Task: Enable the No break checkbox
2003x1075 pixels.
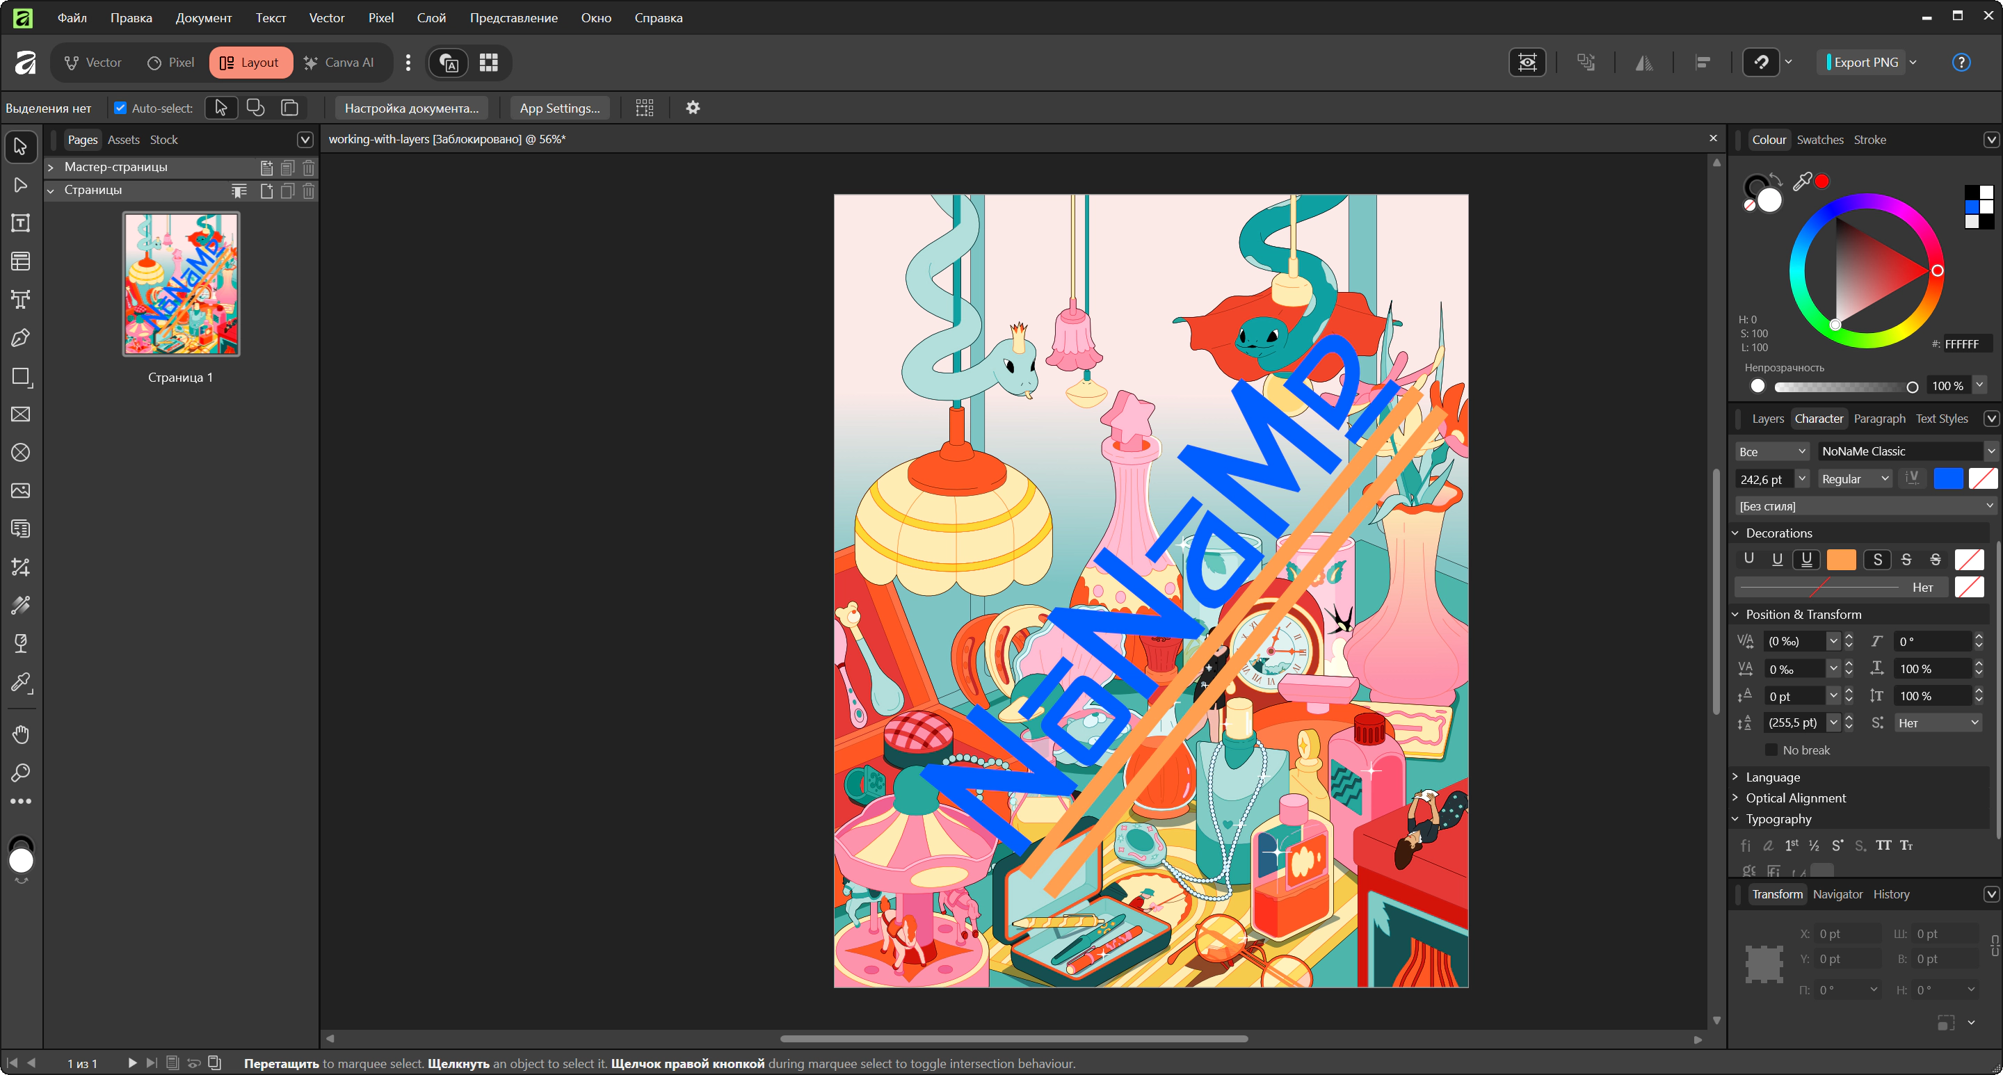Action: [1771, 750]
